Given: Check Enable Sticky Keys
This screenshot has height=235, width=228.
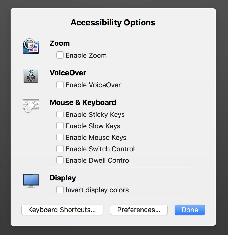Looking at the screenshot, I should (60, 115).
